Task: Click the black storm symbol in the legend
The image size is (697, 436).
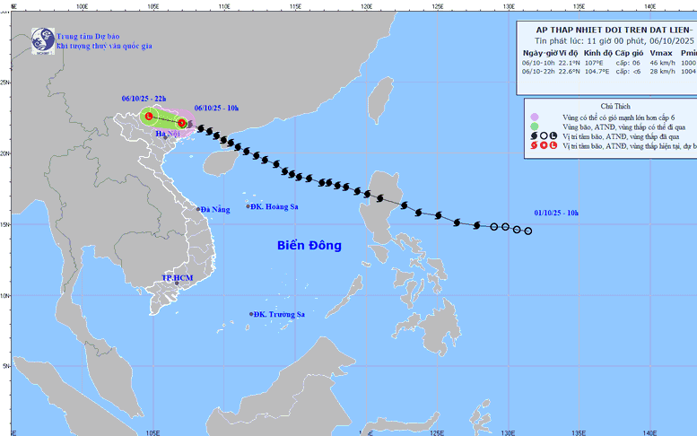Action: tap(534, 135)
